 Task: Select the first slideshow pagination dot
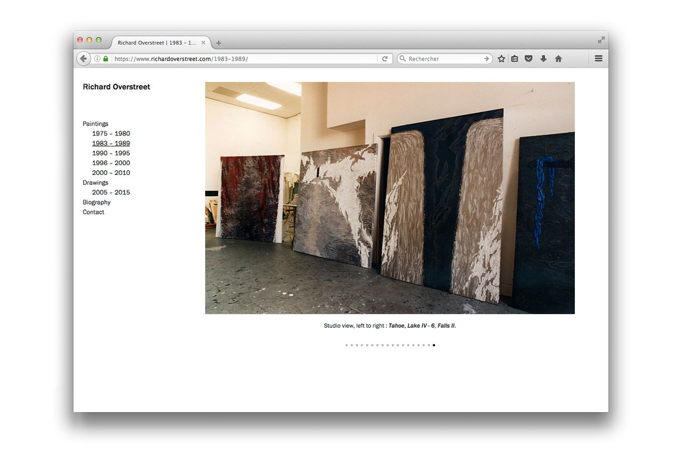point(346,345)
